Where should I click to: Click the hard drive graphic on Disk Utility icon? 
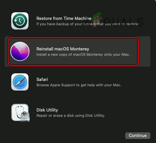tap(25, 117)
